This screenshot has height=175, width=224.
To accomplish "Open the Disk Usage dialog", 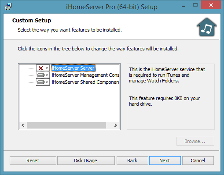I will [86, 161].
